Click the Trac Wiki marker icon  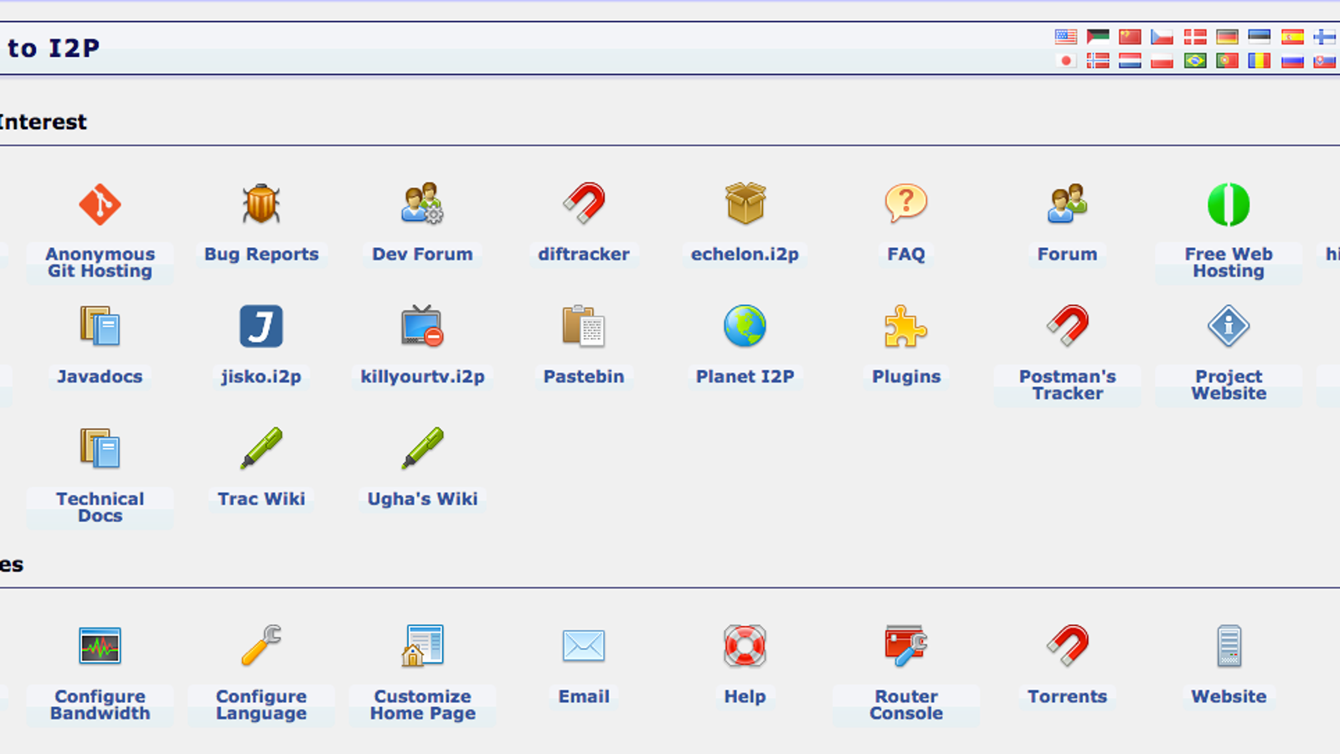[261, 448]
